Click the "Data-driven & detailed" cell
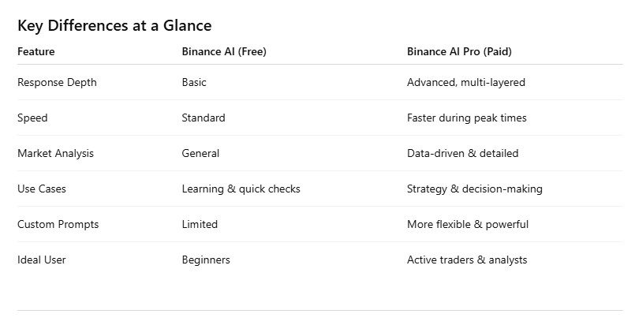The image size is (635, 325). [462, 154]
